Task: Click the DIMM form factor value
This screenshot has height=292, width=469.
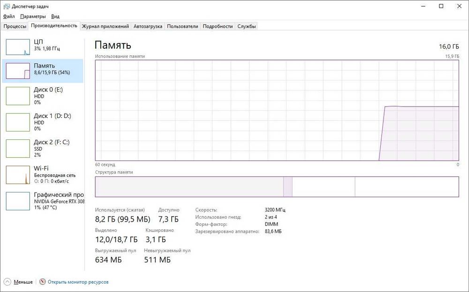Action: pos(271,224)
